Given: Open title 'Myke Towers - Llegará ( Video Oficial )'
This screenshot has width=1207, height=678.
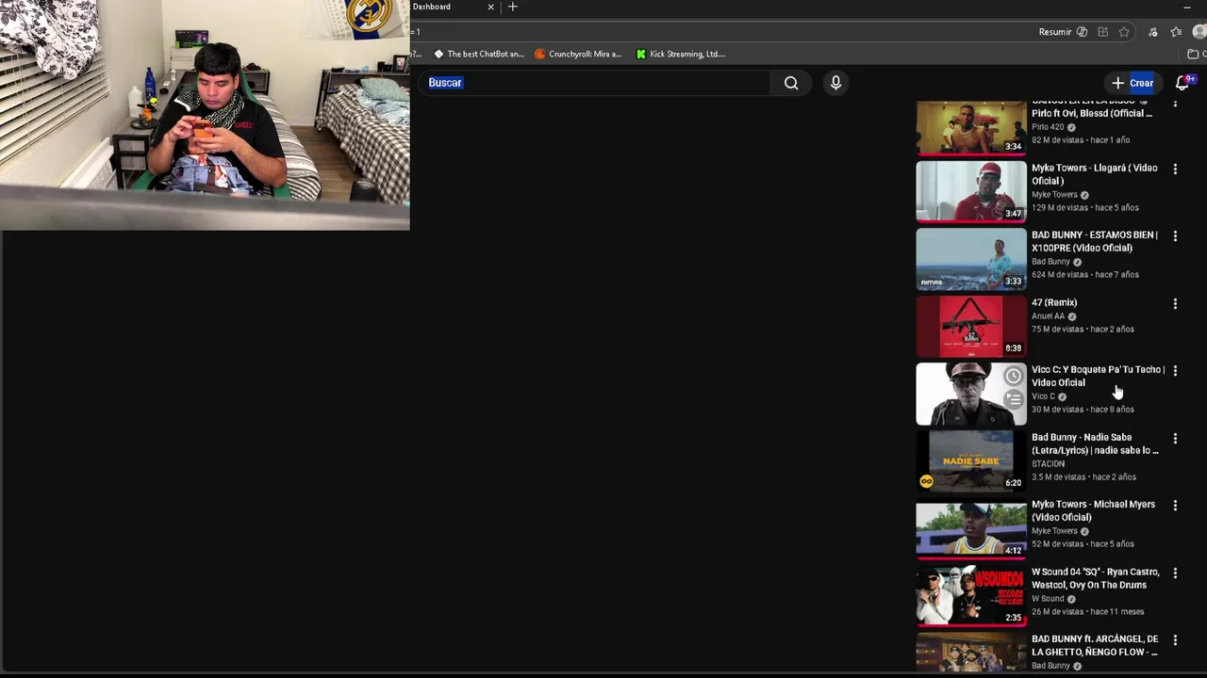Looking at the screenshot, I should 1094,174.
